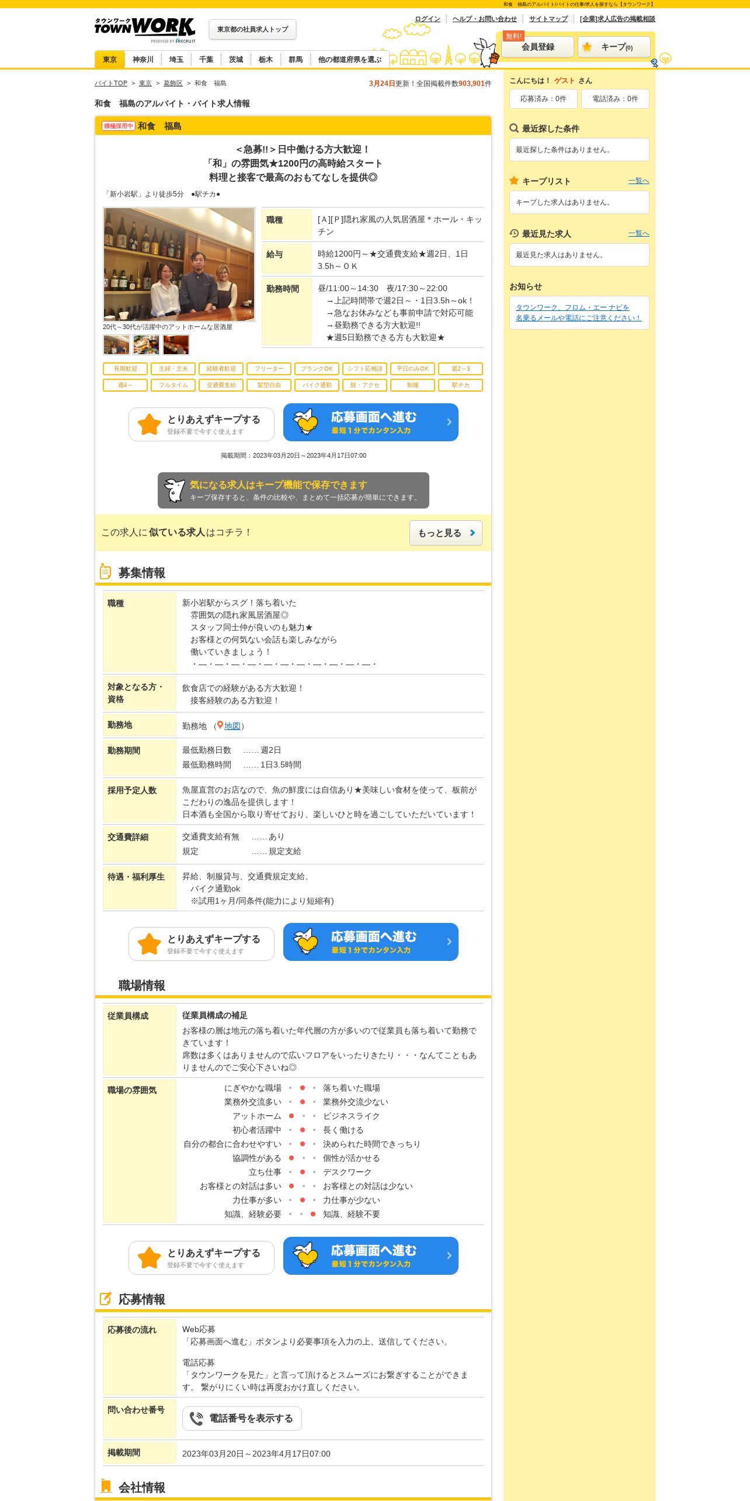Select the first small staff thumbnail
The width and height of the screenshot is (750, 1501).
[116, 345]
